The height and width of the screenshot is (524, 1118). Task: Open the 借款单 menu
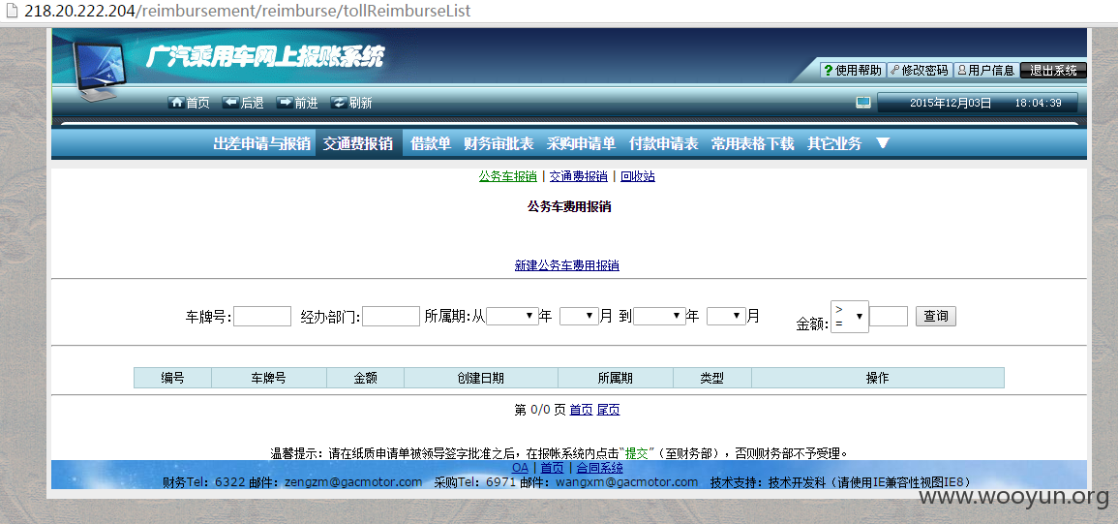pos(431,143)
